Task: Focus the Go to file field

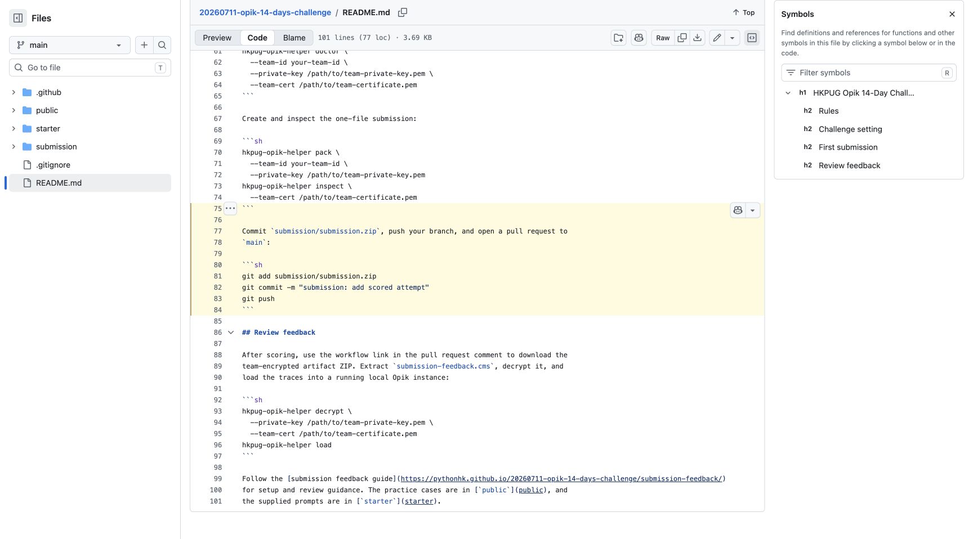Action: 90,68
